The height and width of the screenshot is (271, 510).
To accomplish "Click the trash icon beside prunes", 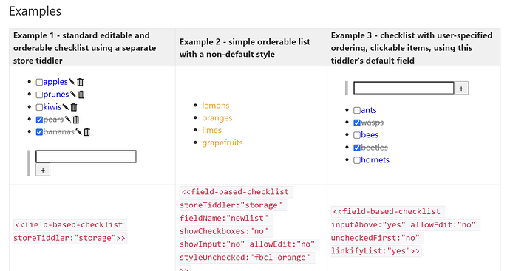I will pyautogui.click(x=81, y=95).
